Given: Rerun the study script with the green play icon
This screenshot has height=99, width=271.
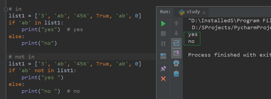Looking at the screenshot, I should click(163, 24).
